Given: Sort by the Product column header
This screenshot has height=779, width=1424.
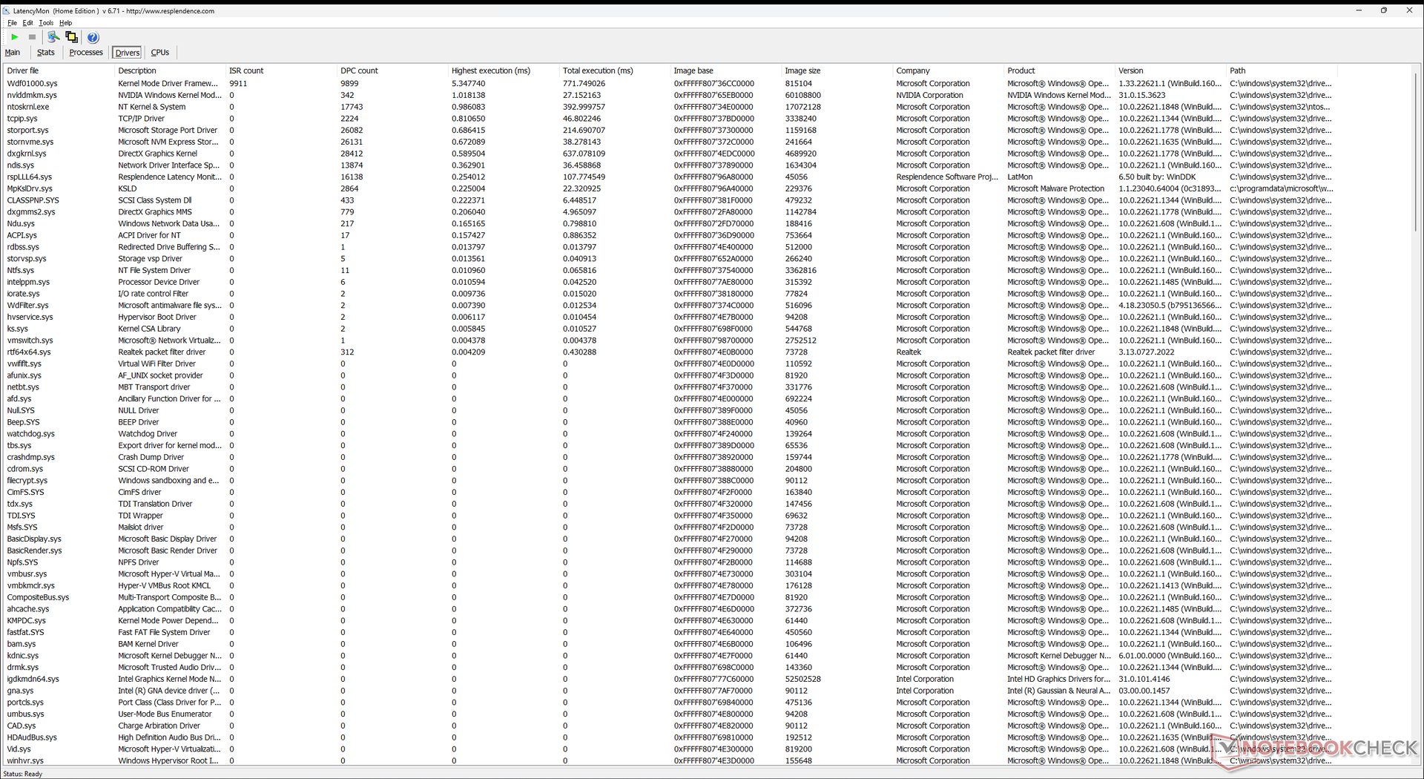Looking at the screenshot, I should 1061,70.
